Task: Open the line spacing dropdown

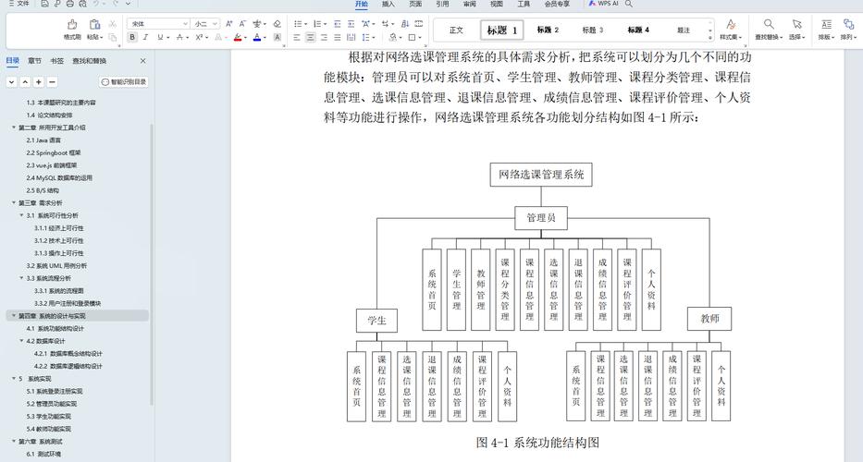Action: tap(373, 37)
